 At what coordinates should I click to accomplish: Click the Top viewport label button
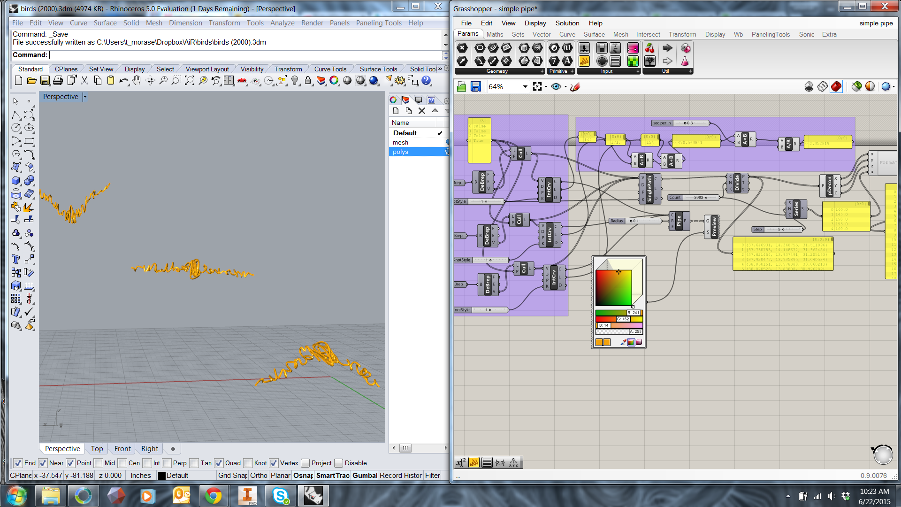point(97,448)
